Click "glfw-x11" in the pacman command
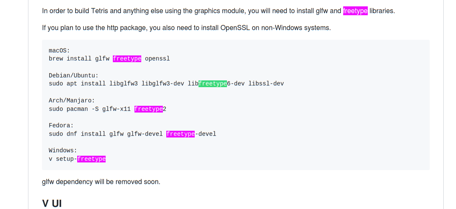Image resolution: width=456 pixels, height=209 pixels. [116, 109]
